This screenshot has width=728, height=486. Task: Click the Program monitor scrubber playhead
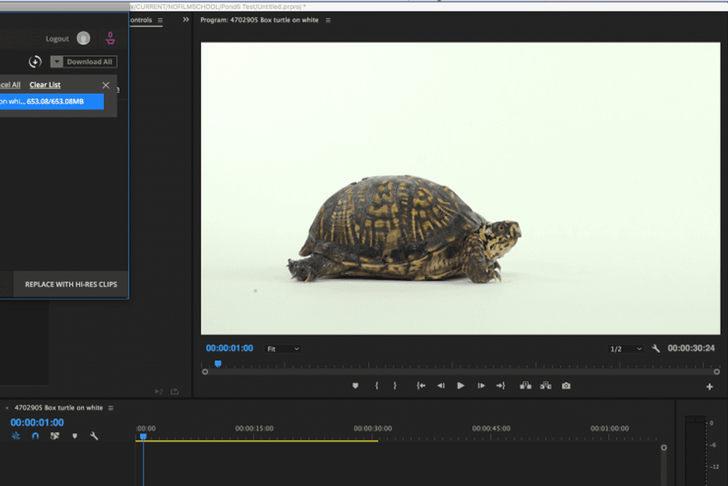click(218, 363)
